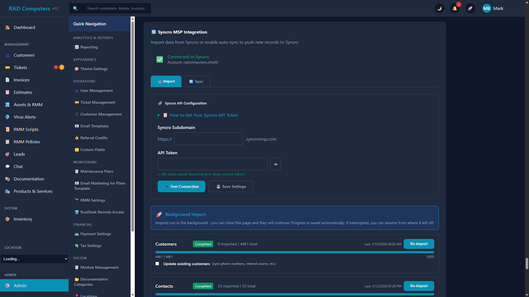Toggle dark mode from the top bar

[439, 8]
